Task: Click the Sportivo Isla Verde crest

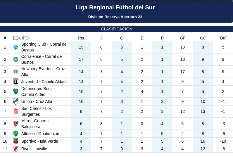Action: point(16,141)
